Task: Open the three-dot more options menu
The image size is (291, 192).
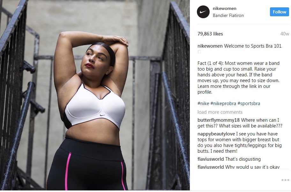Action: [285, 180]
